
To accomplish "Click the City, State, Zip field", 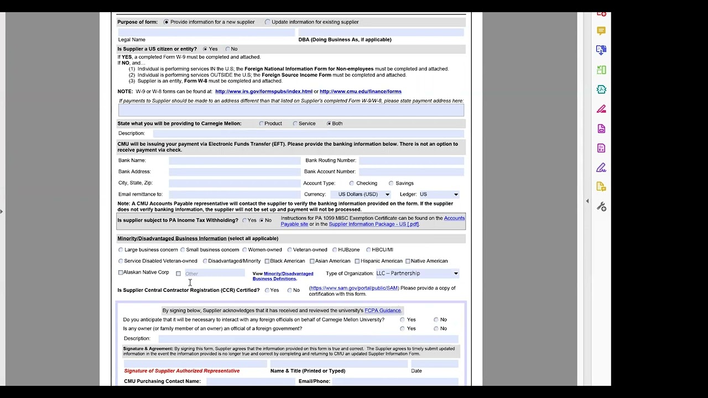I will 235,183.
